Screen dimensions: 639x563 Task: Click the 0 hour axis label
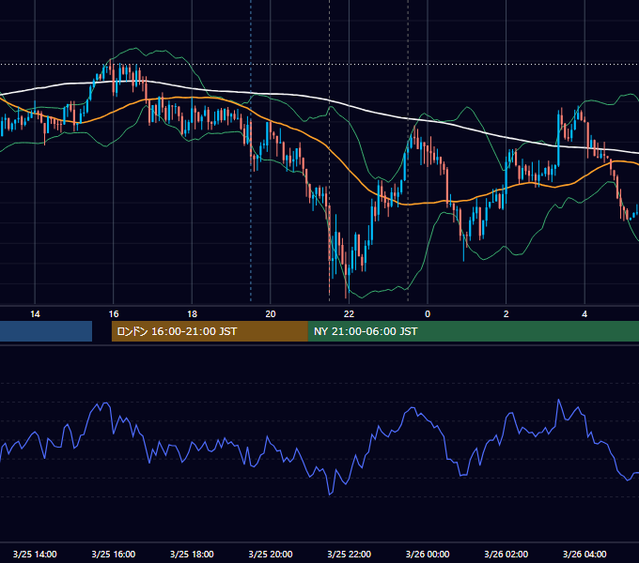(x=428, y=314)
